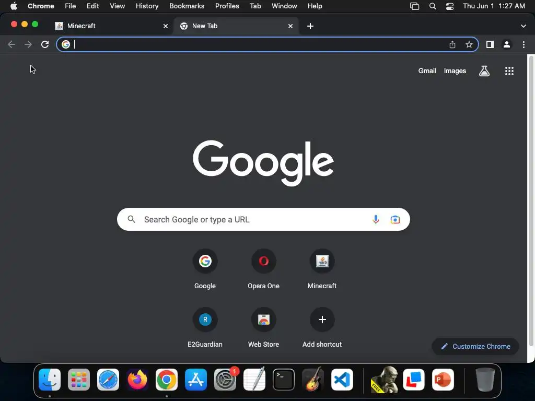Open a new tab with plus button
Viewport: 535px width, 401px height.
click(x=310, y=26)
